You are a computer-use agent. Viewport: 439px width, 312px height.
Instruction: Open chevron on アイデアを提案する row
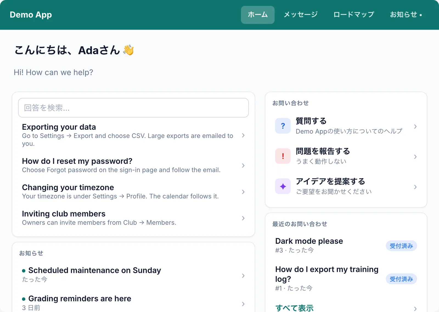[x=415, y=187]
